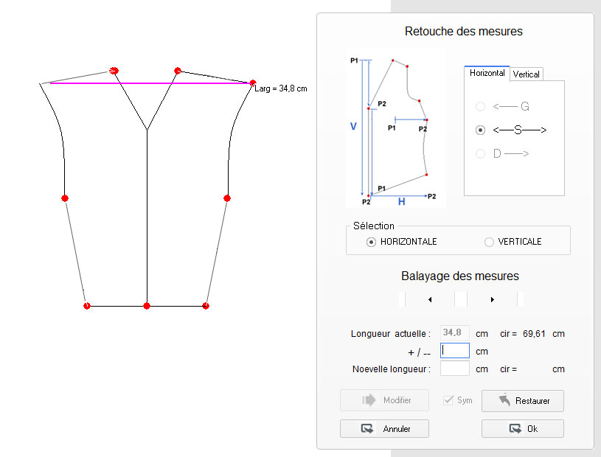601x457 pixels.
Task: Switch to the Vertical tab
Action: (527, 74)
